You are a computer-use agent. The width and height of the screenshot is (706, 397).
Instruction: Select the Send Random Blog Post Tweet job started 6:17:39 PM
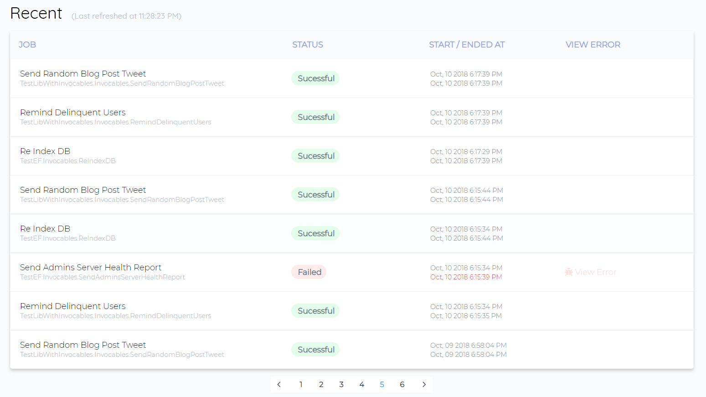[83, 73]
